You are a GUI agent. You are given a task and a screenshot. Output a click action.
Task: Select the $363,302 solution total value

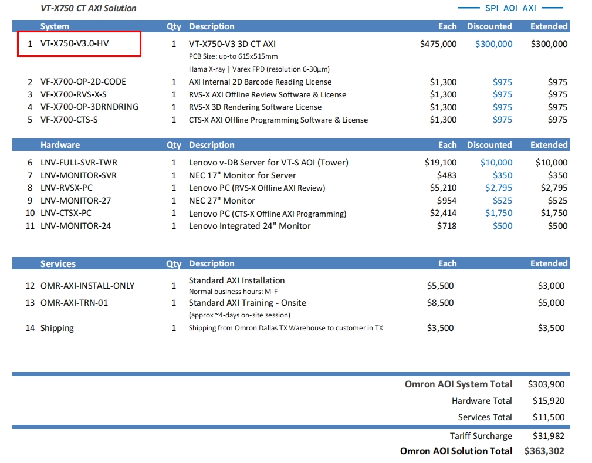point(544,451)
